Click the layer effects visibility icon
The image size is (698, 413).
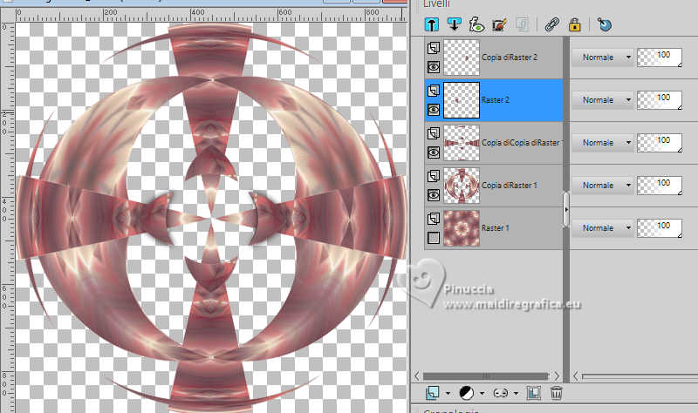coord(476,24)
